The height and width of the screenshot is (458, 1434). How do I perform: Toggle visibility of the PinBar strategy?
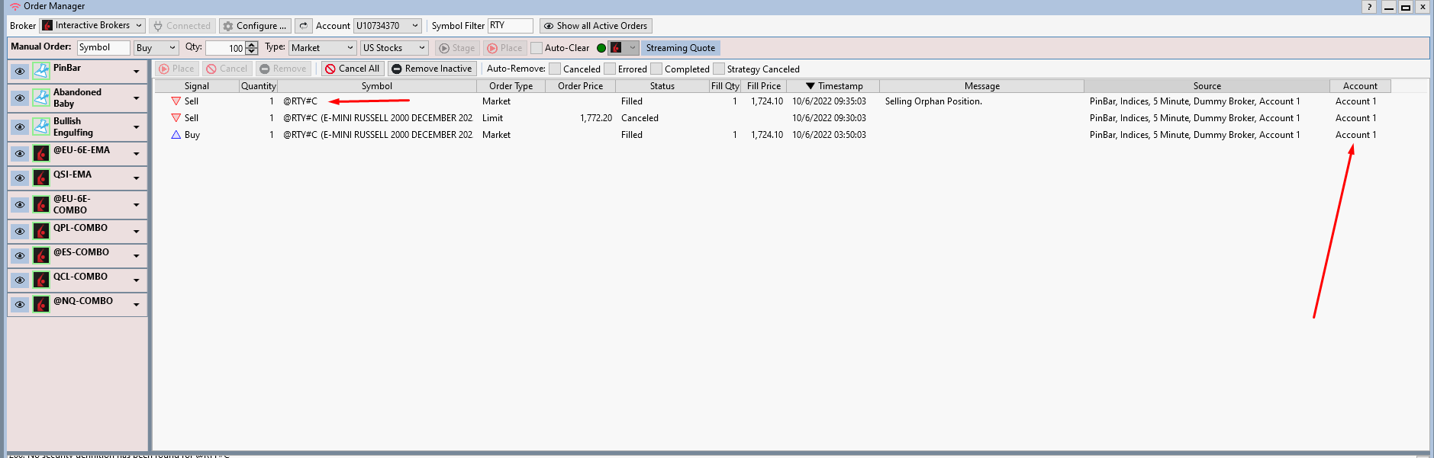click(20, 72)
